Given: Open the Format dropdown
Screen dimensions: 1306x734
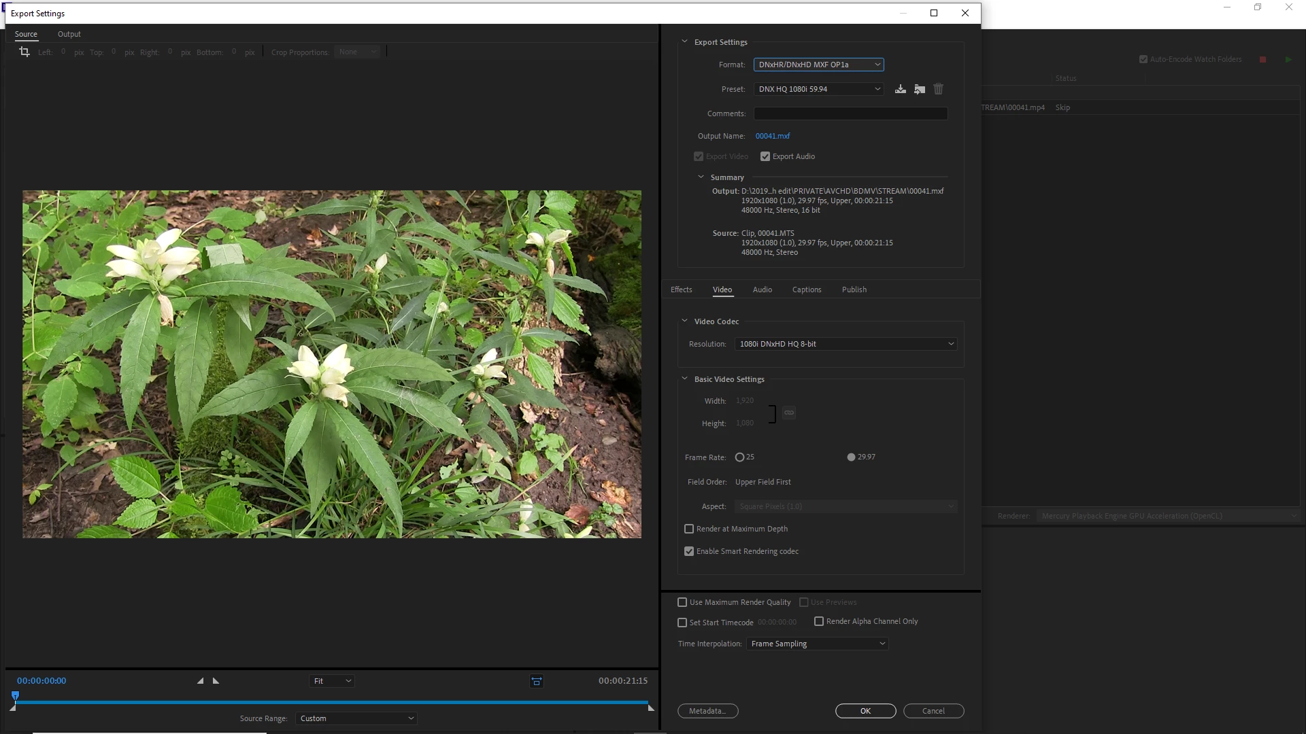Looking at the screenshot, I should pos(818,65).
